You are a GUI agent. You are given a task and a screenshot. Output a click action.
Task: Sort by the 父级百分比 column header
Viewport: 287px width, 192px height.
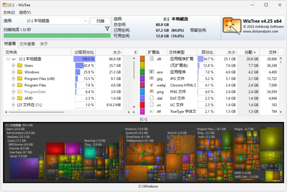[x=84, y=52]
